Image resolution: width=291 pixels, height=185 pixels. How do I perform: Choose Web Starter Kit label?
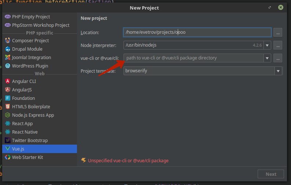pyautogui.click(x=27, y=157)
